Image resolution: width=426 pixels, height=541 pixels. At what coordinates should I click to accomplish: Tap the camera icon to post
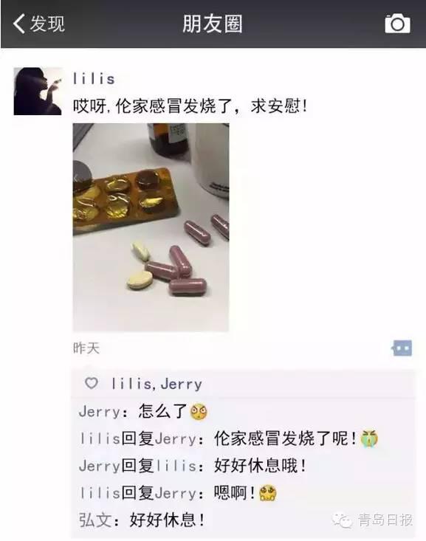(397, 24)
